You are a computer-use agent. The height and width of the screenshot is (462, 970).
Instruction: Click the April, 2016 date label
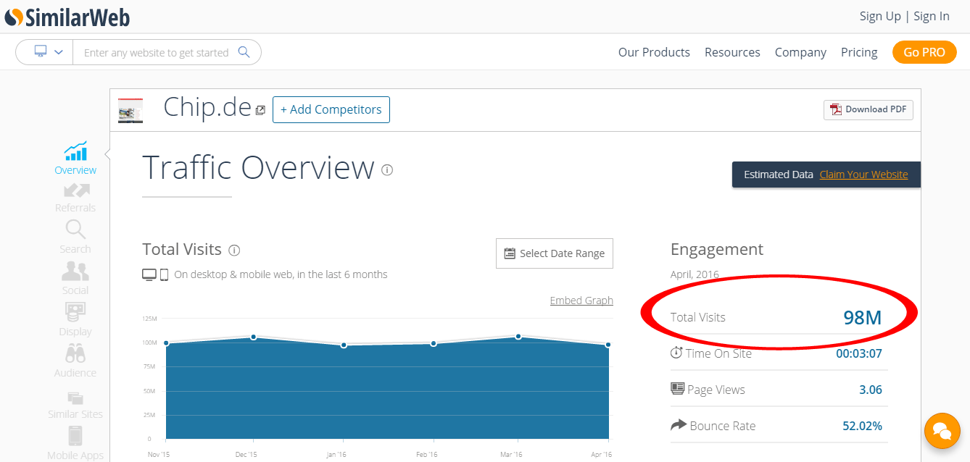(x=695, y=274)
